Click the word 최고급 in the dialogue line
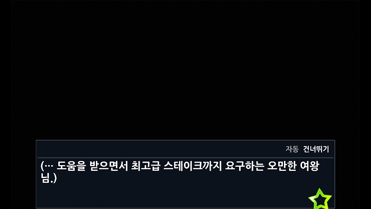 [145, 166]
